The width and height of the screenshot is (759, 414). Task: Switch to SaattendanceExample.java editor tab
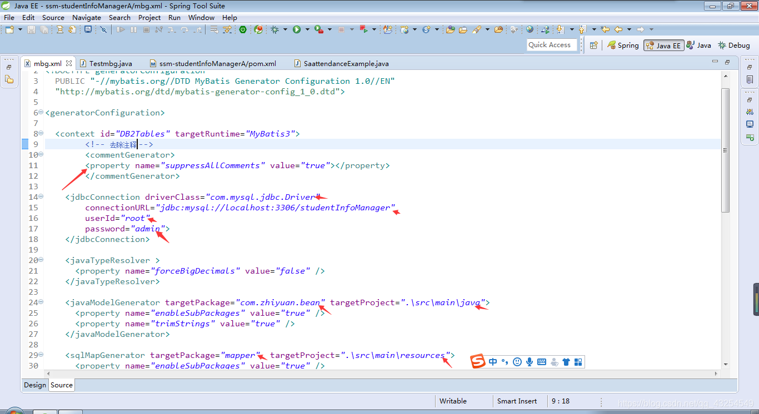342,63
